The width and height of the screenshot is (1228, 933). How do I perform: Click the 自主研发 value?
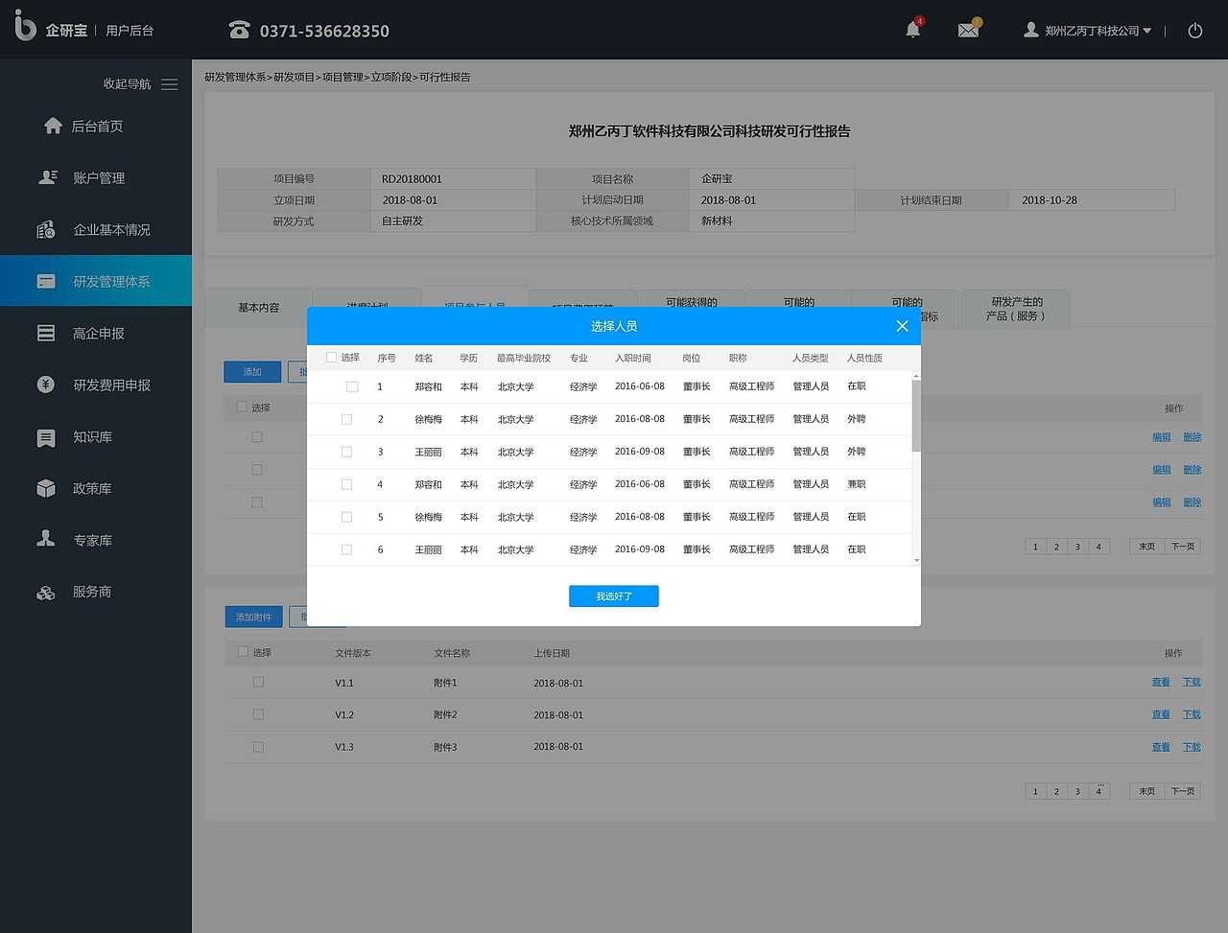tap(402, 222)
